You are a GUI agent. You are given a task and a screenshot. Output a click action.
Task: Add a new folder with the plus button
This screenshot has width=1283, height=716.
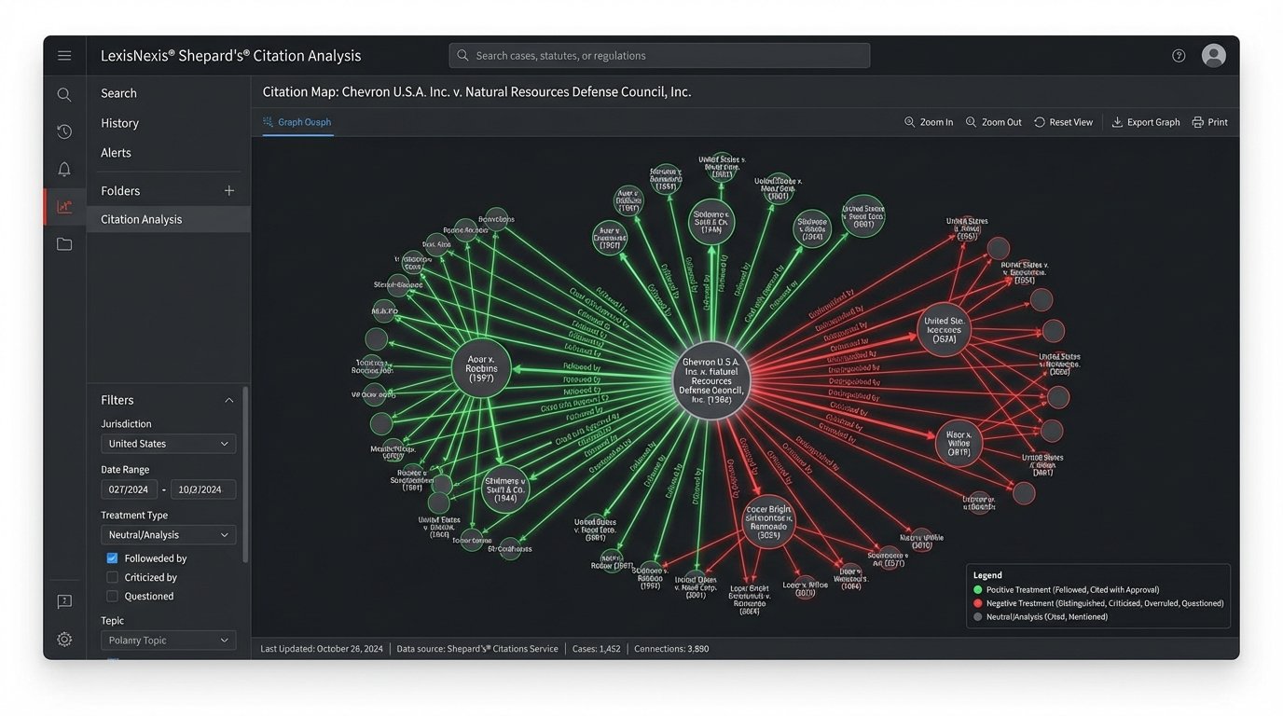coord(228,189)
